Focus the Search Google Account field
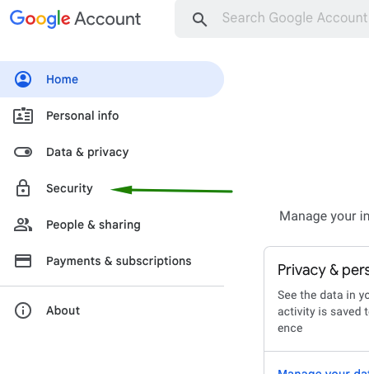Viewport: 369px width, 374px height. (272, 19)
